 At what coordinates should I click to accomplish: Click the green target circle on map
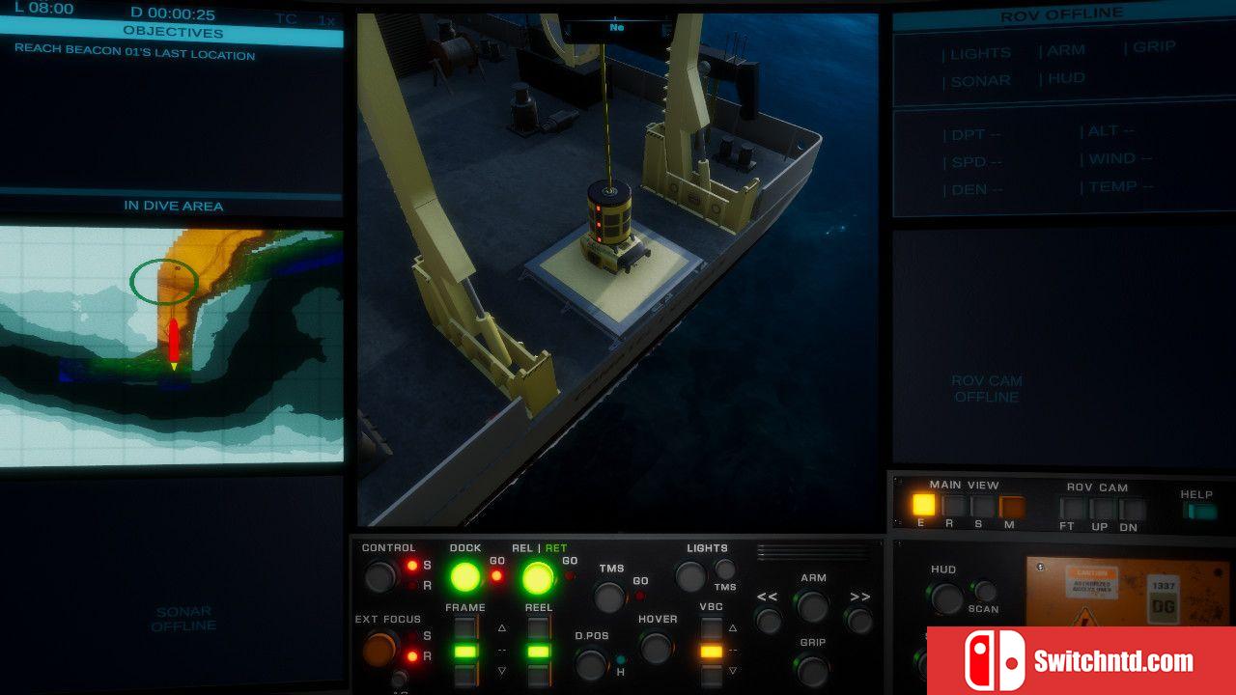(164, 281)
